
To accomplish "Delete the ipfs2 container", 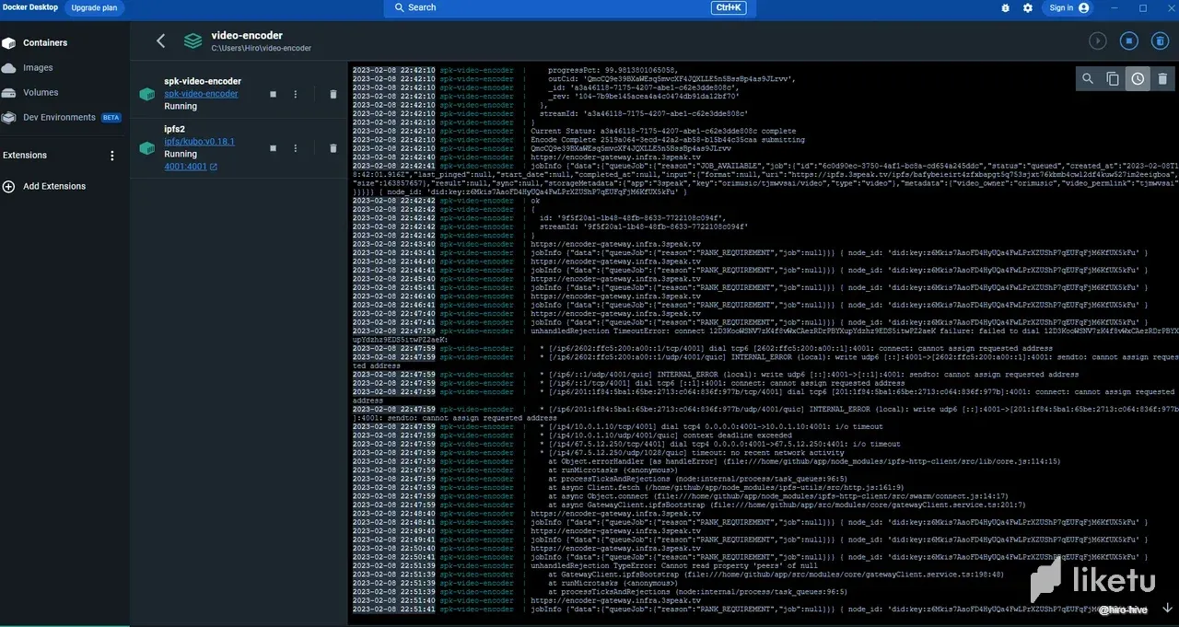I will (x=333, y=148).
